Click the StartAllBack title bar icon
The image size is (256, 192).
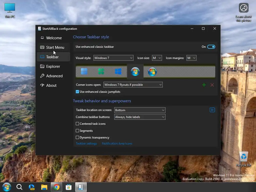39,28
